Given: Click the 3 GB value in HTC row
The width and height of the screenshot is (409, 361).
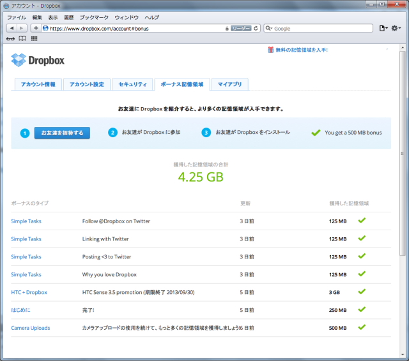Looking at the screenshot, I should click(334, 292).
